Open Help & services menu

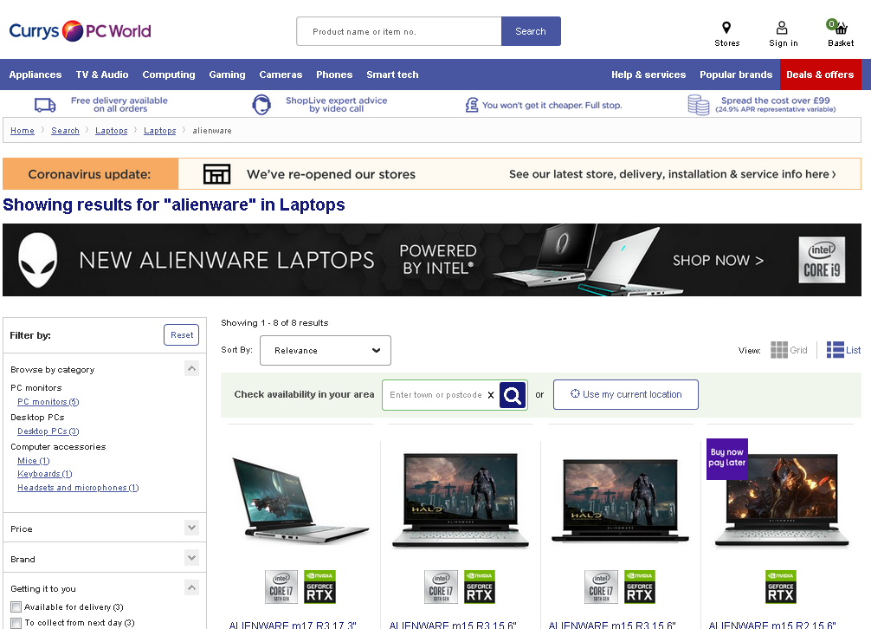tap(648, 75)
